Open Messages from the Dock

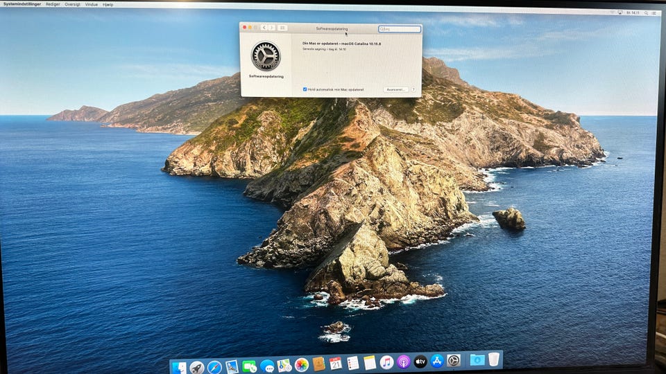267,366
